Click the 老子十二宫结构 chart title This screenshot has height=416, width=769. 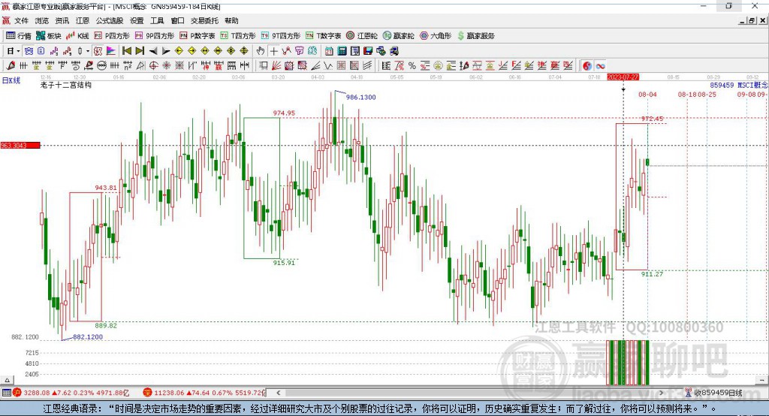click(66, 85)
